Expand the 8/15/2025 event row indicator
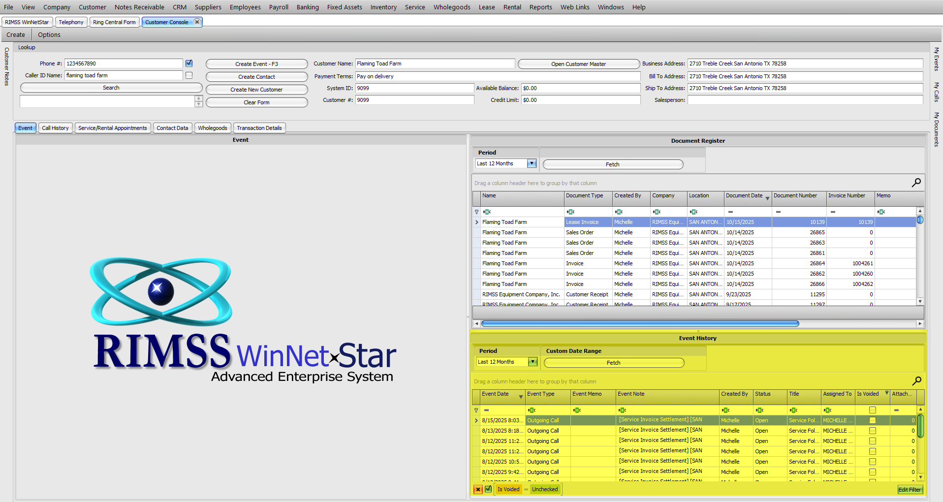Screen dimensions: 943x502 [476, 421]
